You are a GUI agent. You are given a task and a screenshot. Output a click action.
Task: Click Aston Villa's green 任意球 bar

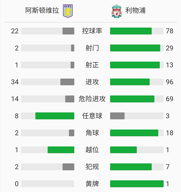[x=55, y=116]
